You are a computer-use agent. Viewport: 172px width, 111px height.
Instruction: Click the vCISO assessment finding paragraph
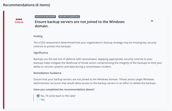point(95,44)
